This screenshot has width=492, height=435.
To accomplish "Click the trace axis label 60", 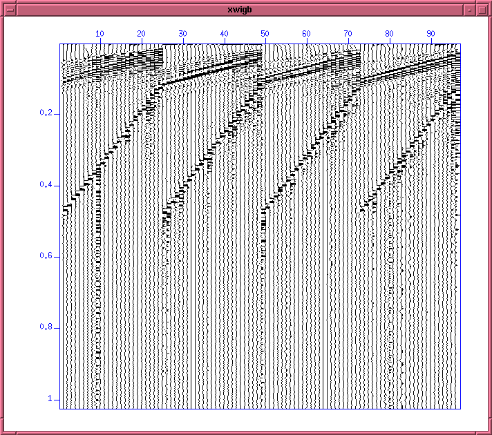I will [x=307, y=33].
